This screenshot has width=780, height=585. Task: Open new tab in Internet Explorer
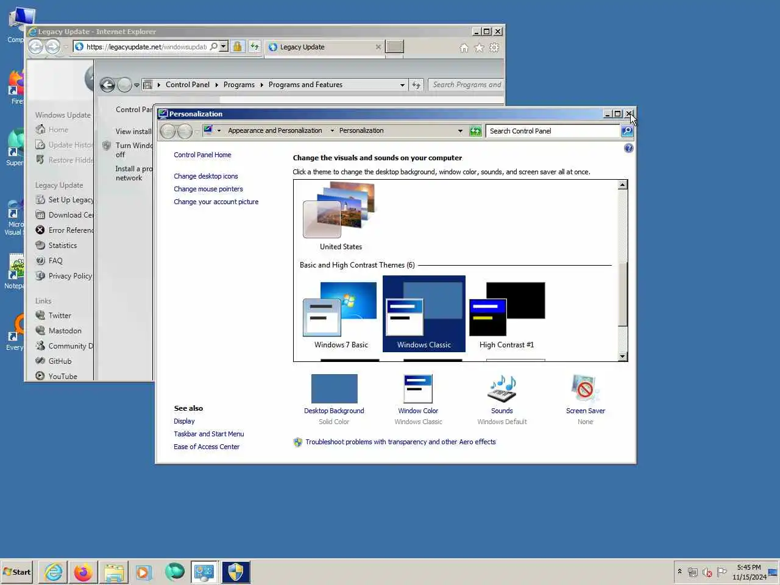tap(395, 47)
